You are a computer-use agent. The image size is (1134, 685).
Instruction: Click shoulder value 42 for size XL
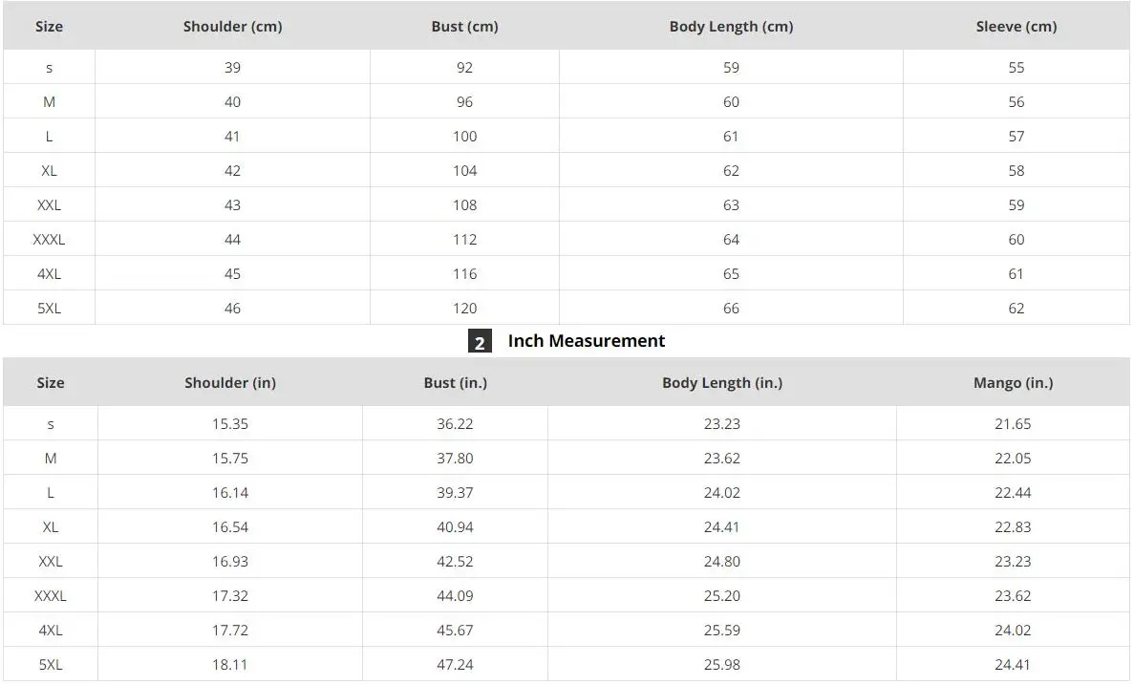click(232, 171)
